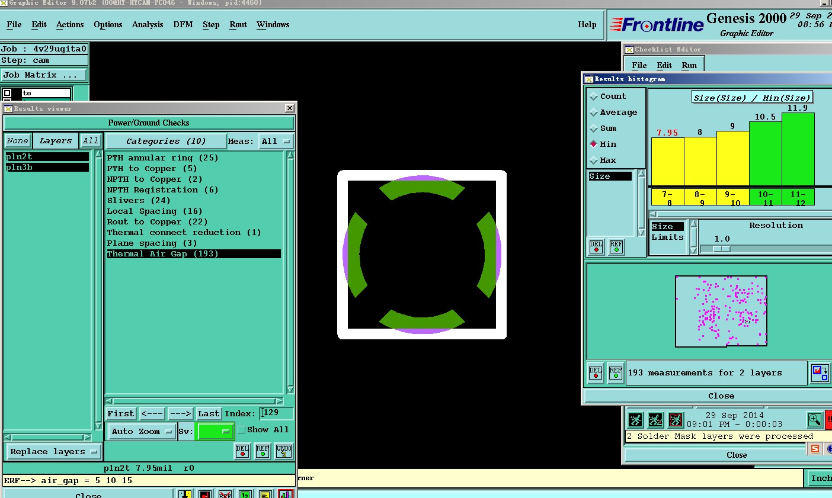
Task: Select 'PTH annular ring (25)' category
Action: click(x=163, y=158)
